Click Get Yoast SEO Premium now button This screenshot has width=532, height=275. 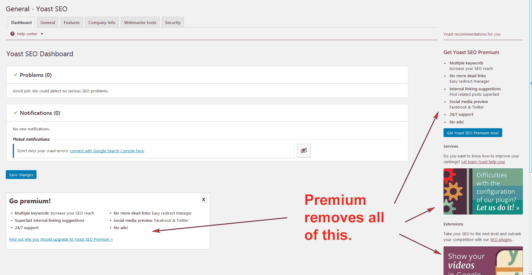pos(473,133)
